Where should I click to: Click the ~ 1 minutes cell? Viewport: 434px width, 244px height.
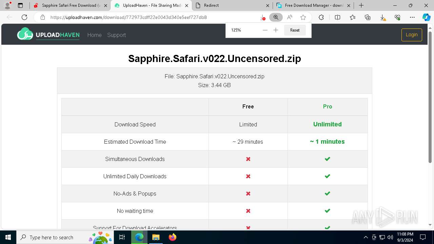coord(327,142)
